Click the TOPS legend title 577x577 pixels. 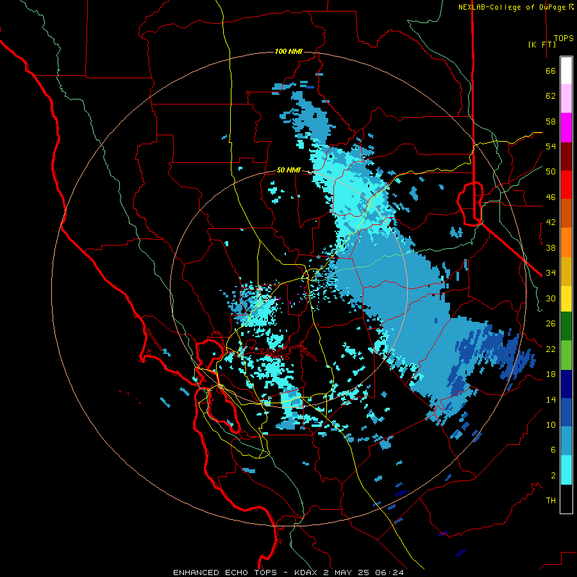click(564, 38)
